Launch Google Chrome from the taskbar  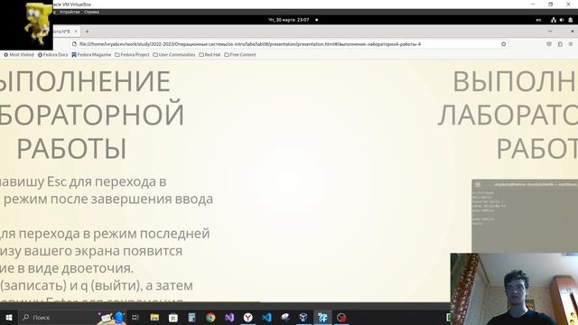tap(210, 317)
